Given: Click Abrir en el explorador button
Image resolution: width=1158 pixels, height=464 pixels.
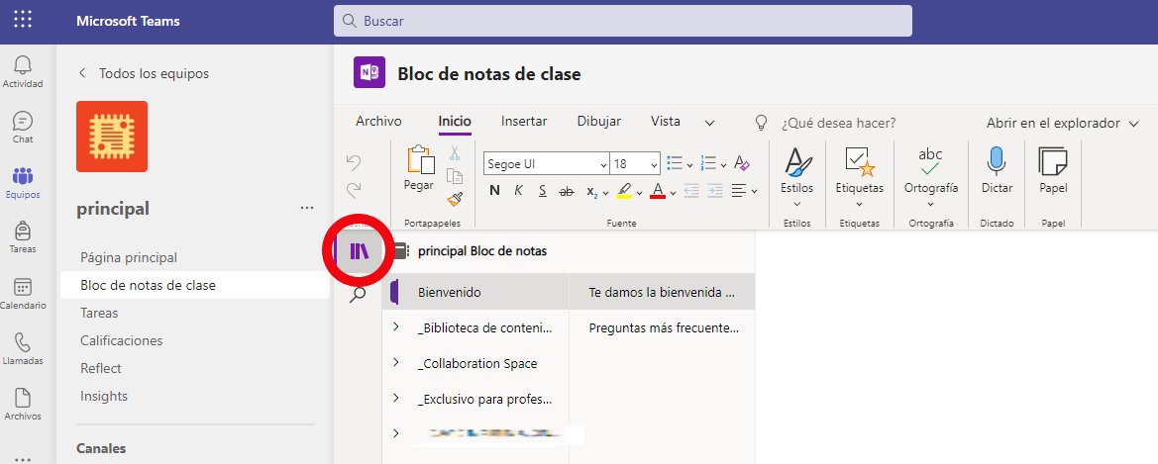Looking at the screenshot, I should coord(1062,124).
